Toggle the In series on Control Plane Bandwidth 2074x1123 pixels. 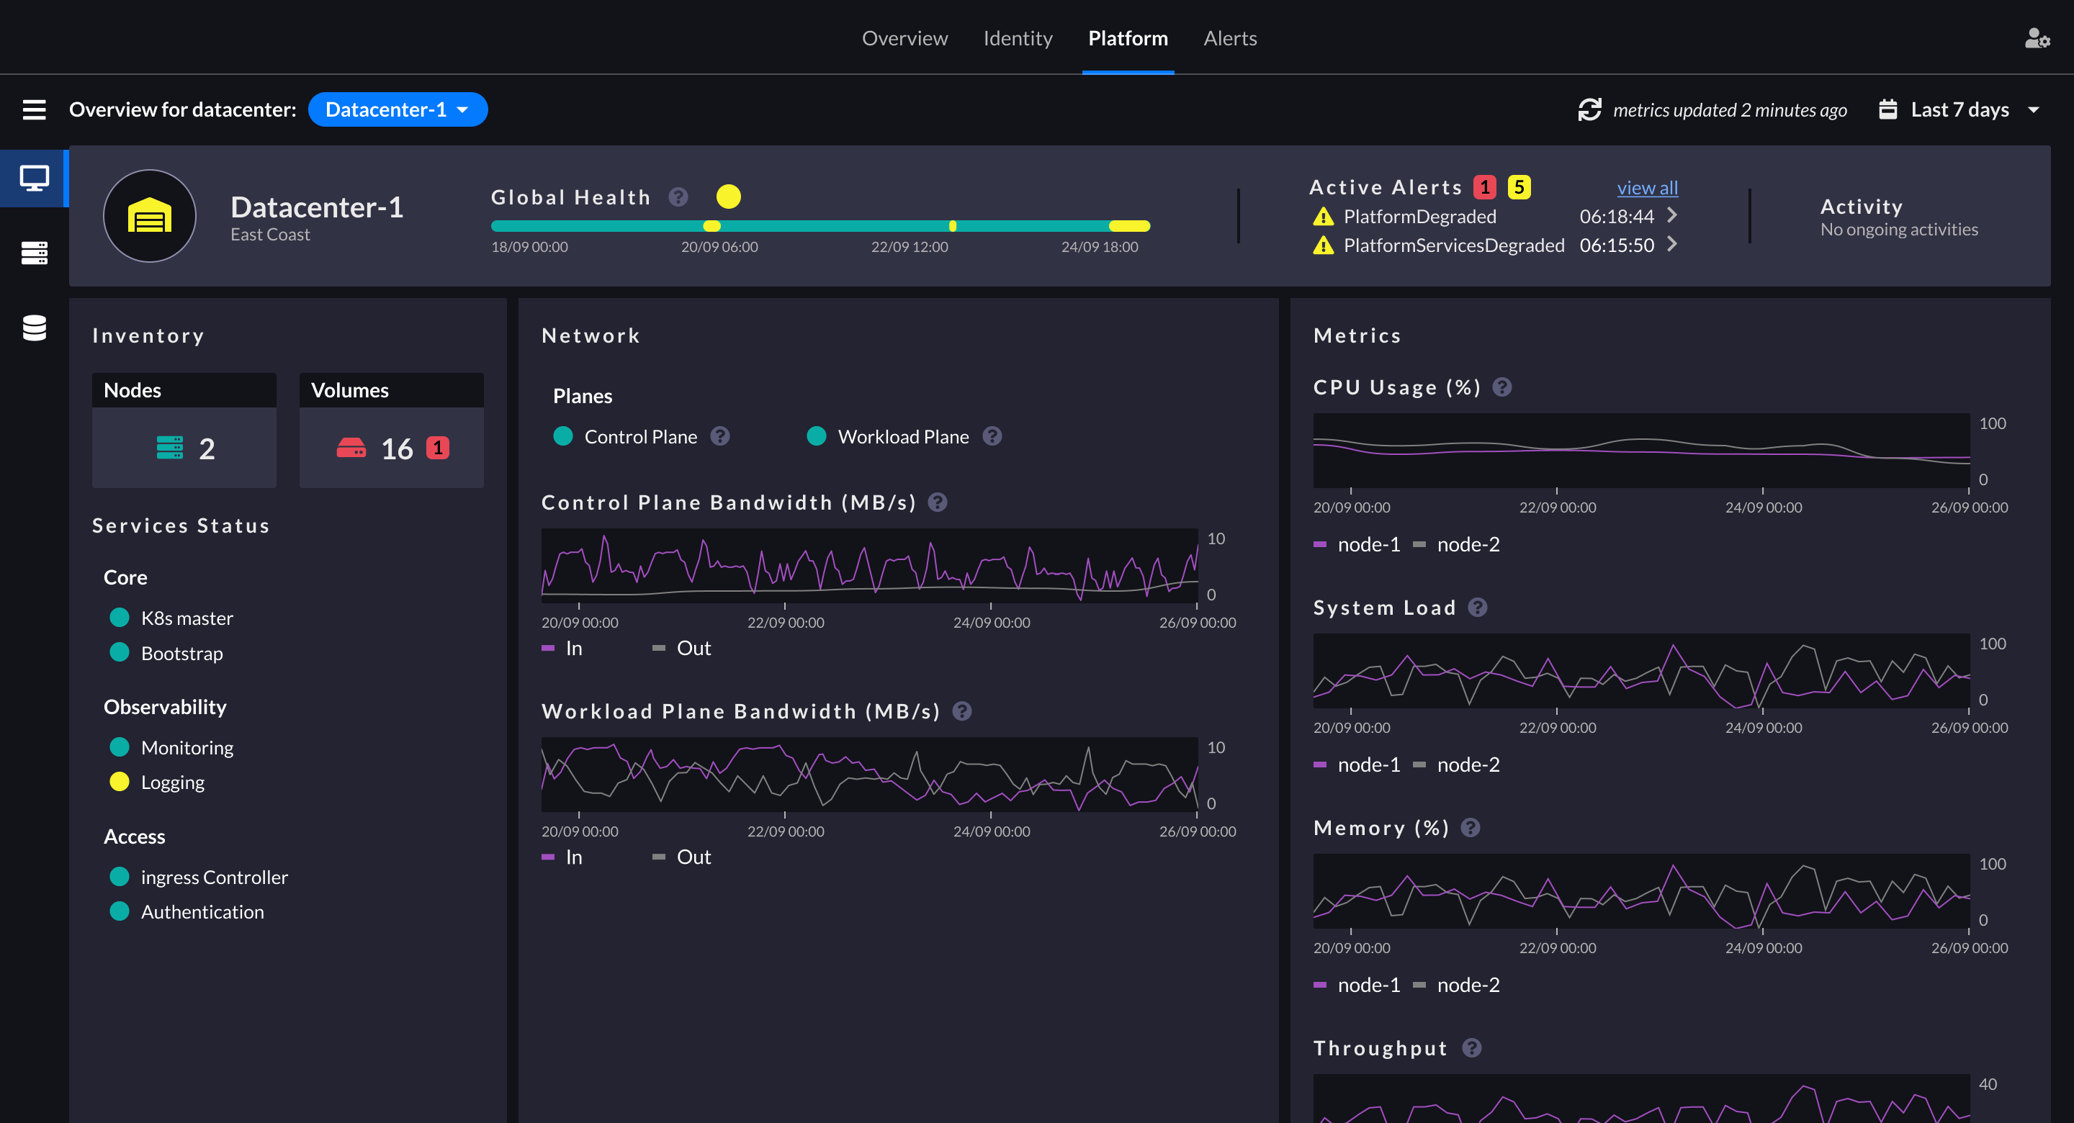(562, 648)
